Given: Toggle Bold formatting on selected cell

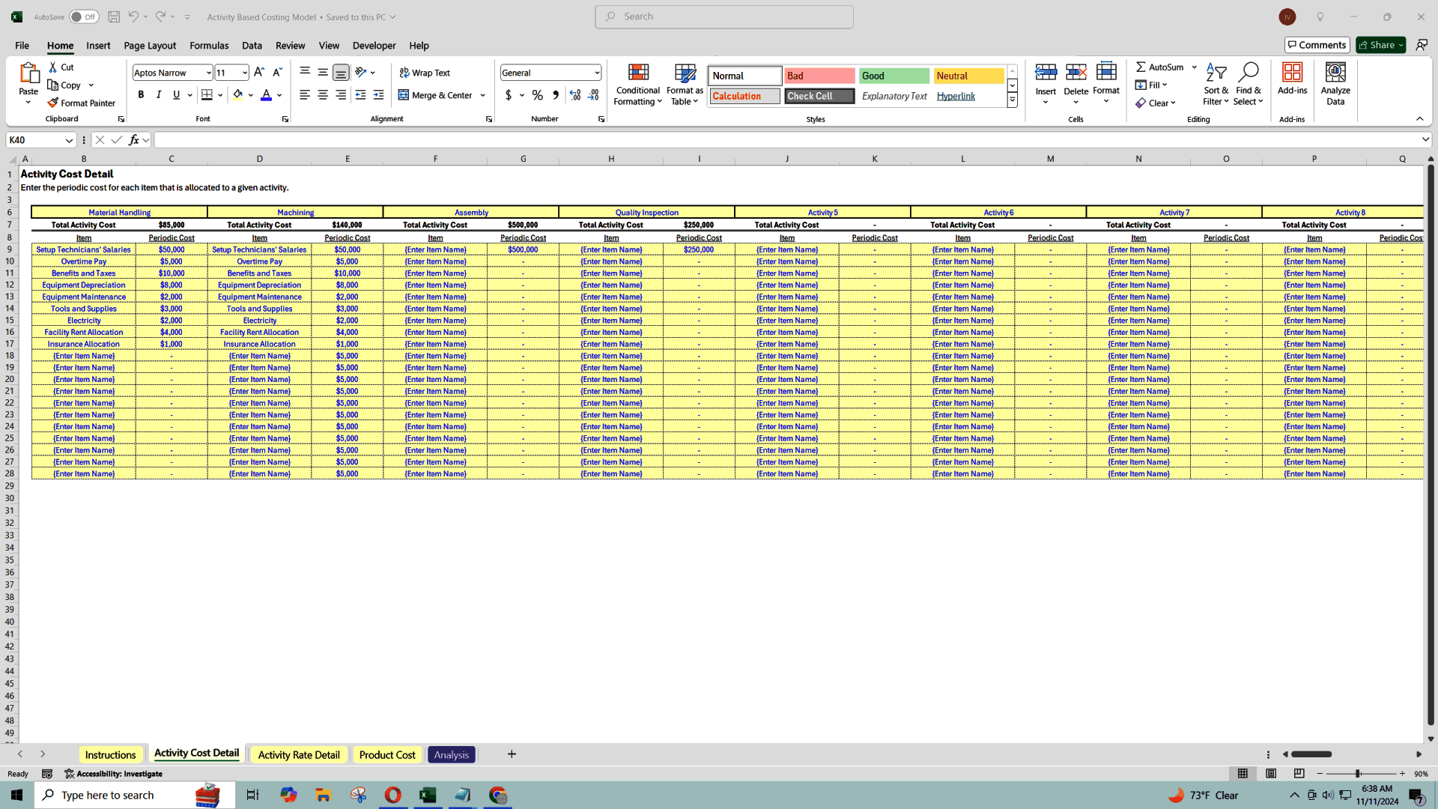Looking at the screenshot, I should pyautogui.click(x=142, y=95).
